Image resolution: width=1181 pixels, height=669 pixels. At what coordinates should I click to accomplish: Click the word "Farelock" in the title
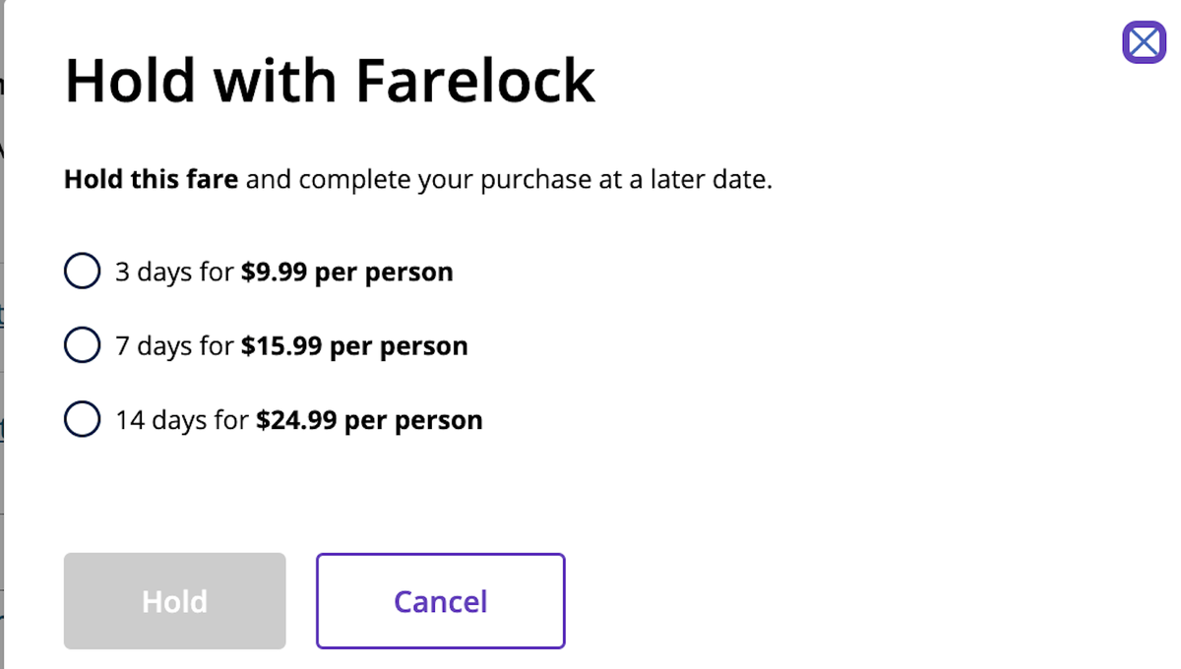tap(474, 81)
